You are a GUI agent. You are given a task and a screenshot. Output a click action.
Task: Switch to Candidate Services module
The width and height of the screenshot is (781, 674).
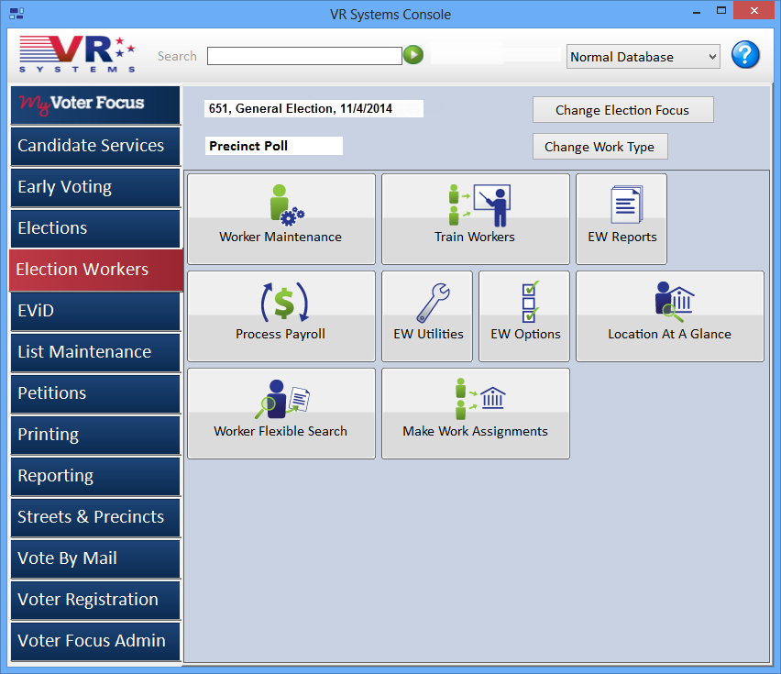pyautogui.click(x=95, y=146)
